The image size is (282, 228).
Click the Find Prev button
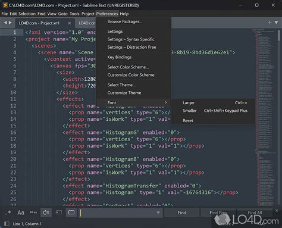coord(218,213)
